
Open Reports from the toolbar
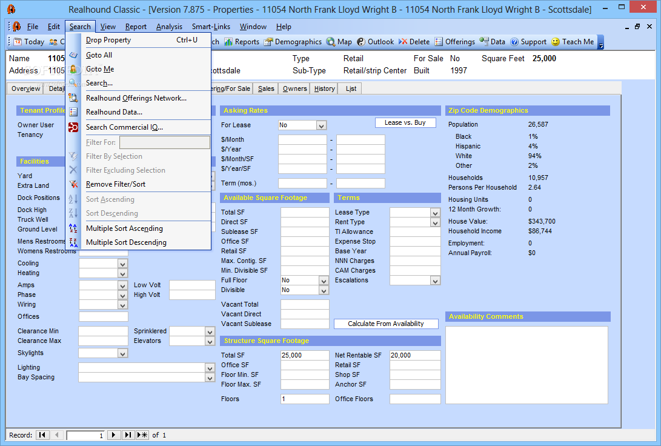pyautogui.click(x=242, y=42)
